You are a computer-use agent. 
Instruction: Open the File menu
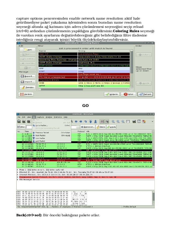[19, 117]
